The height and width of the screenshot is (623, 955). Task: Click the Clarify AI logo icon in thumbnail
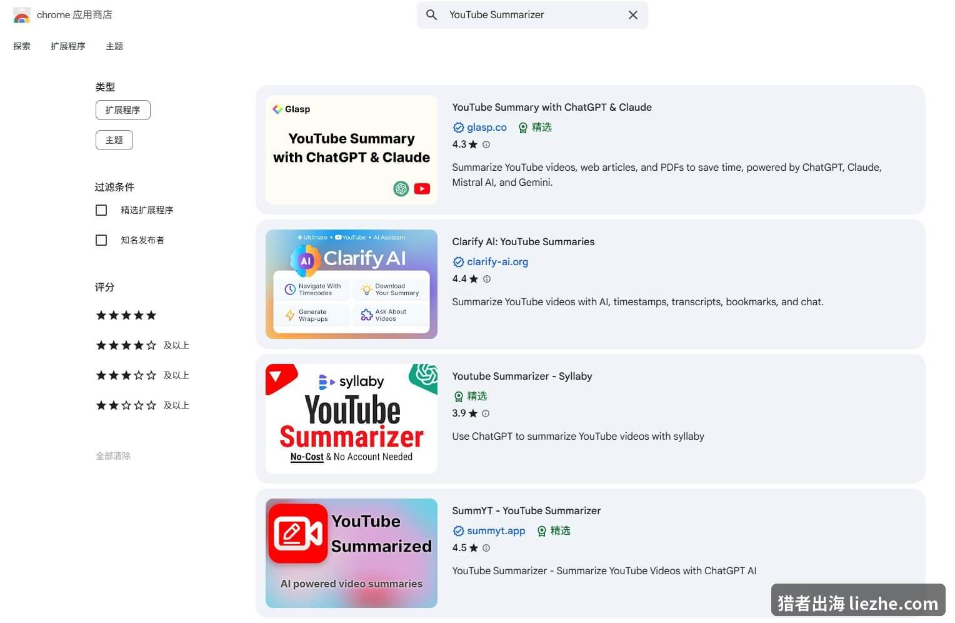[306, 261]
